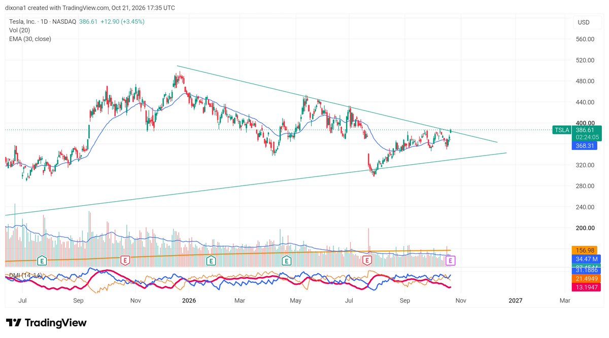
Task: Click the green earnings marker dated April 2026
Action: click(287, 260)
